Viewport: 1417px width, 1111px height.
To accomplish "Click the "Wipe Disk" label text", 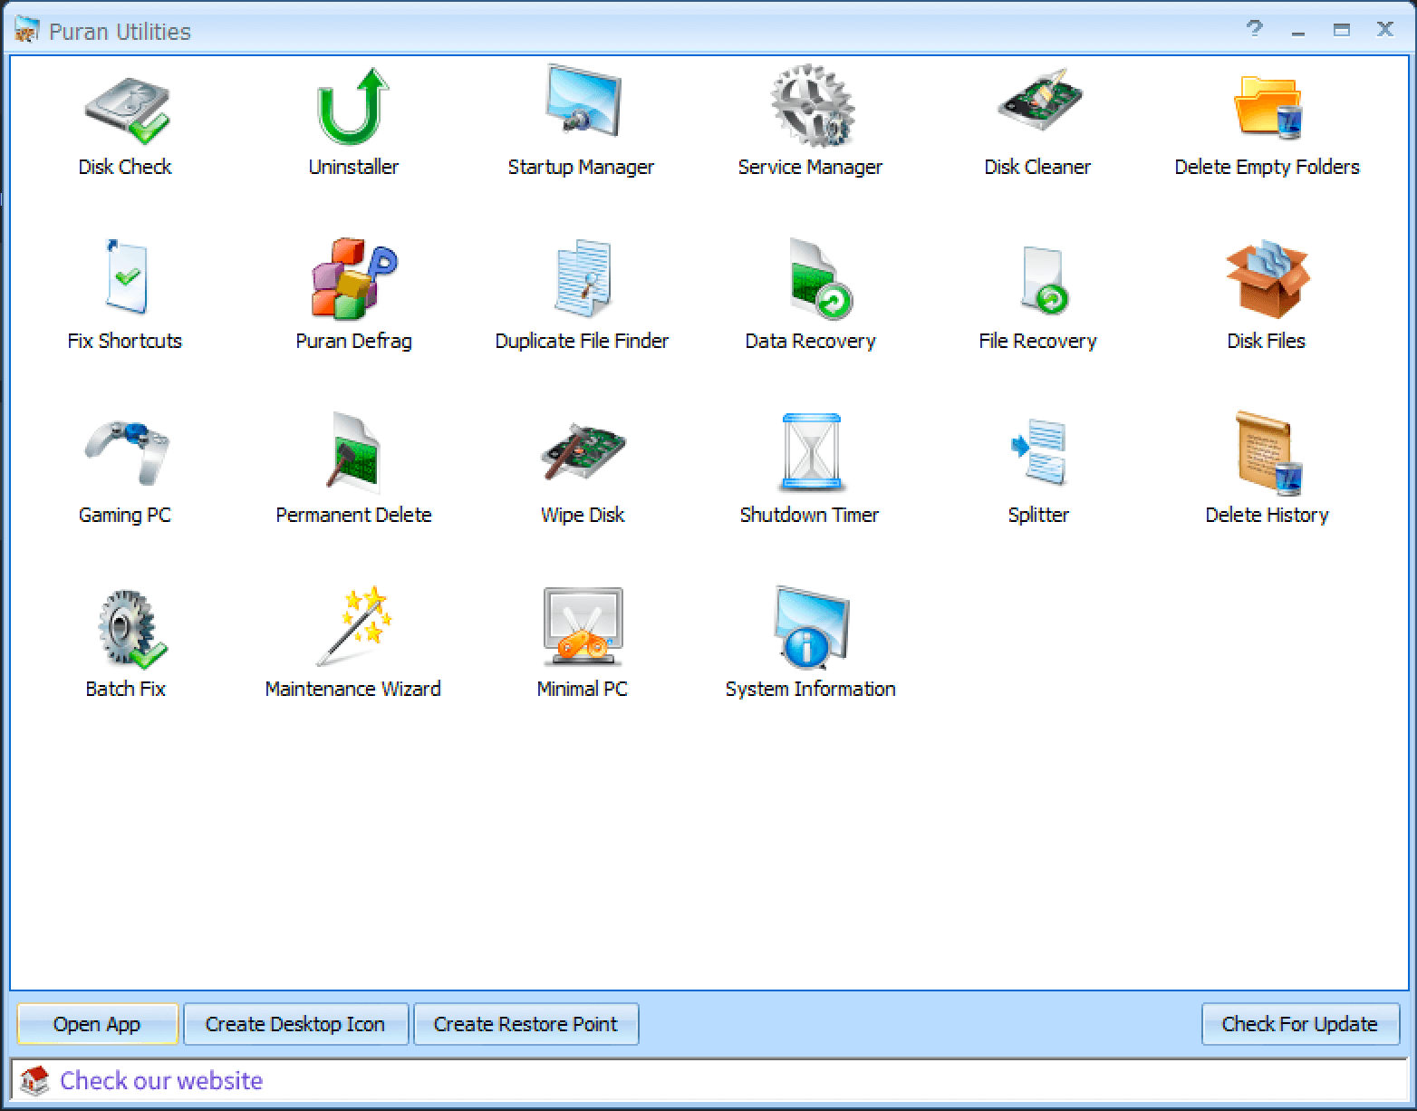I will click(x=583, y=515).
